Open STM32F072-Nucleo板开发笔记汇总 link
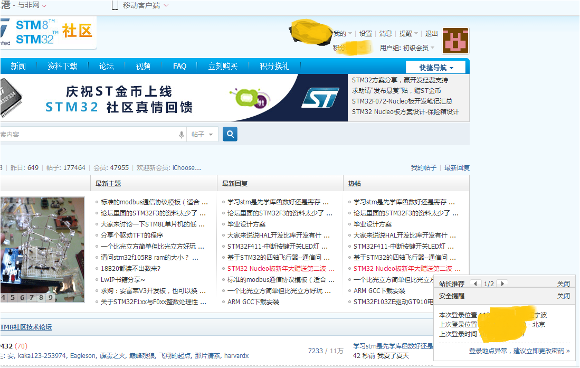This screenshot has width=580, height=368. coord(402,101)
